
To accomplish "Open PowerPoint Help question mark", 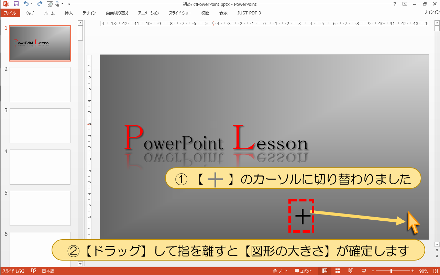I will coord(394,4).
